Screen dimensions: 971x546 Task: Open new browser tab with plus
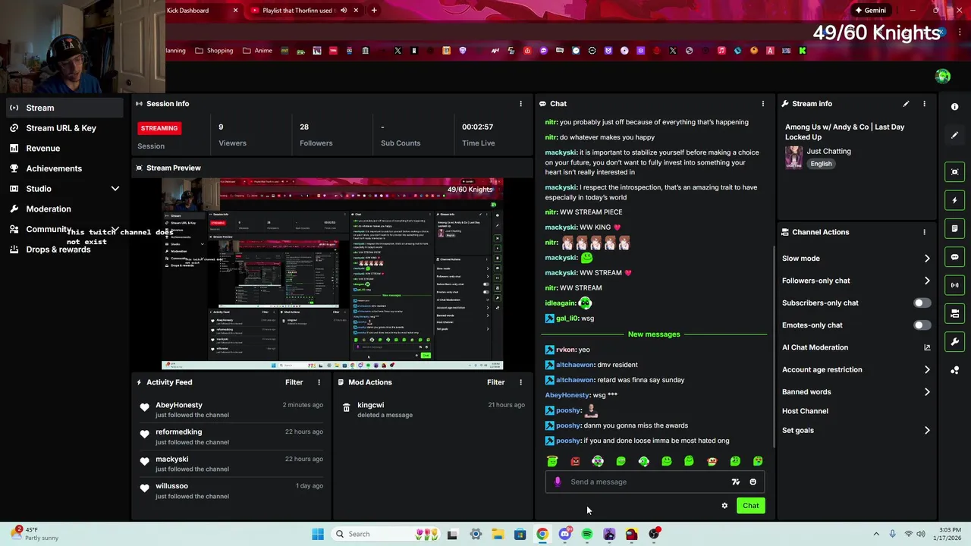tap(374, 10)
